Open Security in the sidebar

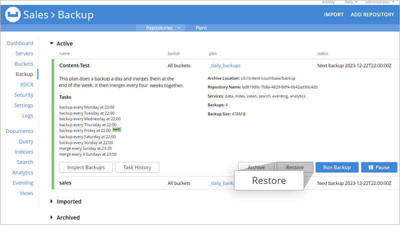[x=23, y=95]
